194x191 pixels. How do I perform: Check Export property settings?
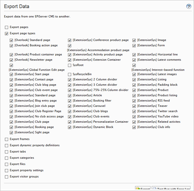click(6, 171)
